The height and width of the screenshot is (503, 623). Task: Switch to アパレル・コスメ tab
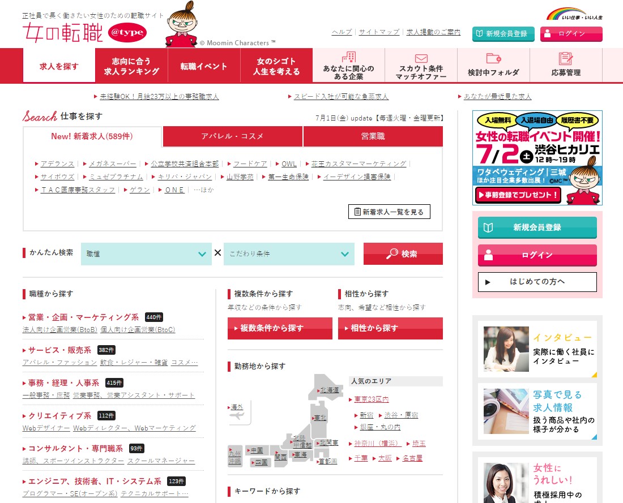[232, 136]
